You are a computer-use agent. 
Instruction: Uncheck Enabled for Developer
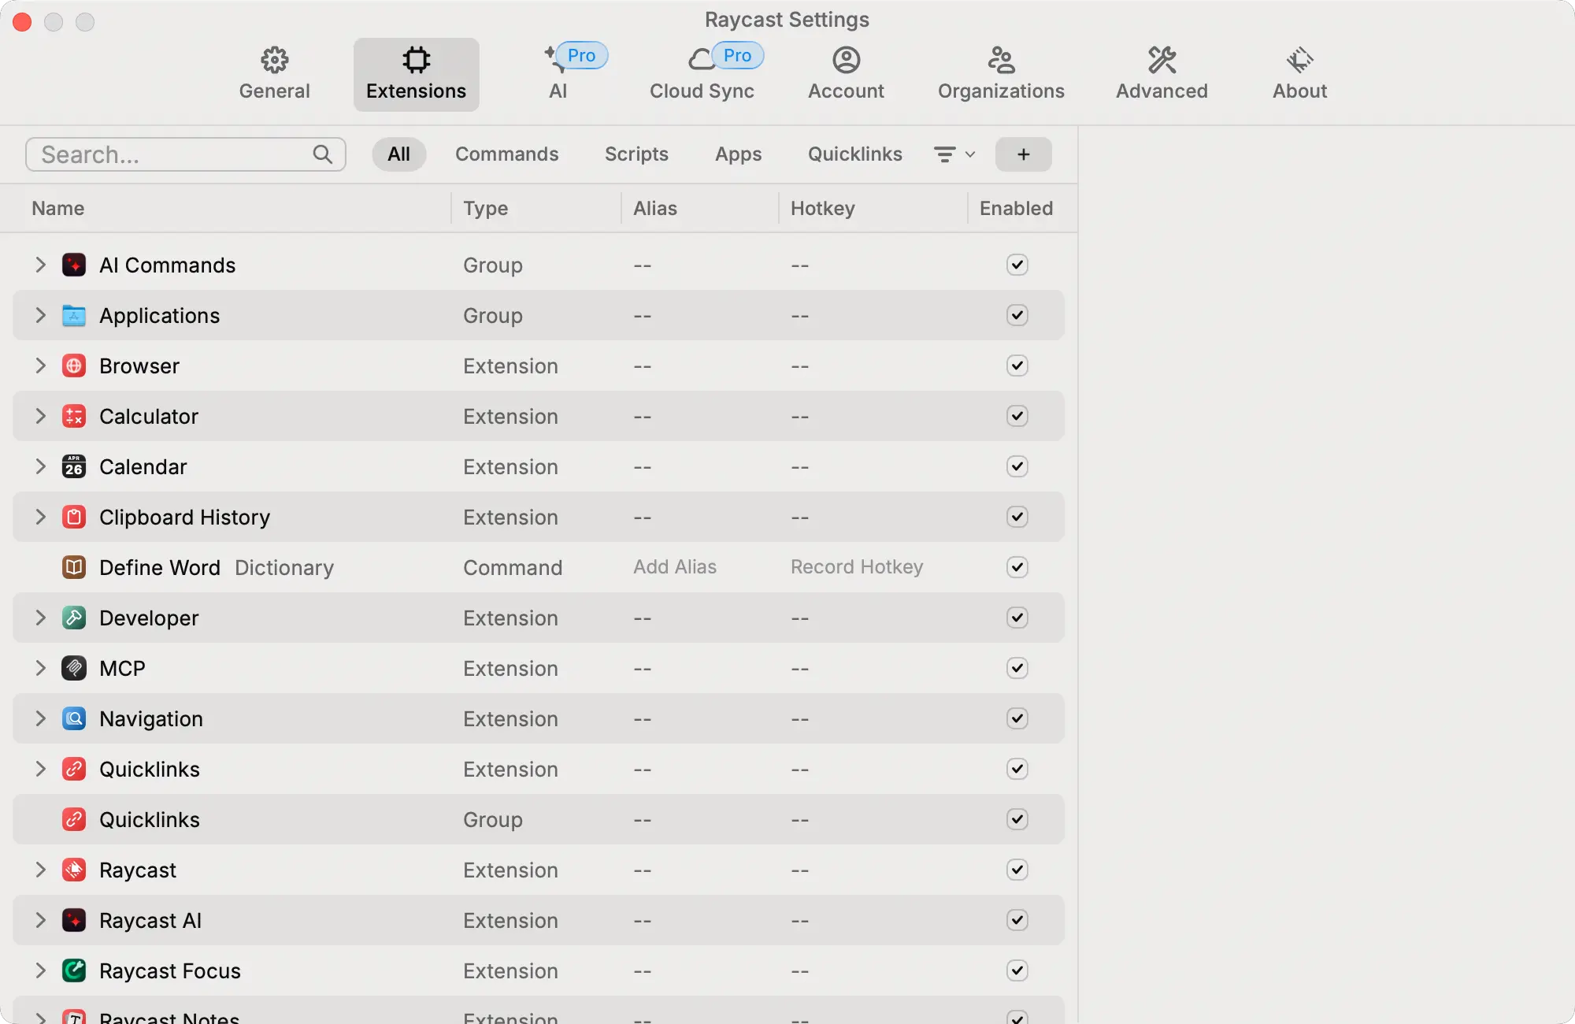coord(1017,618)
